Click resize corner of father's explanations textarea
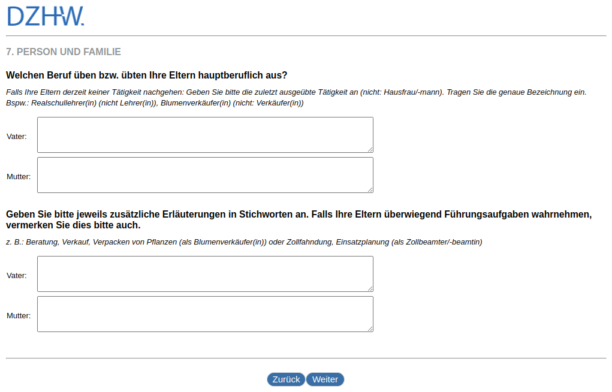The image size is (612, 392). pos(370,288)
